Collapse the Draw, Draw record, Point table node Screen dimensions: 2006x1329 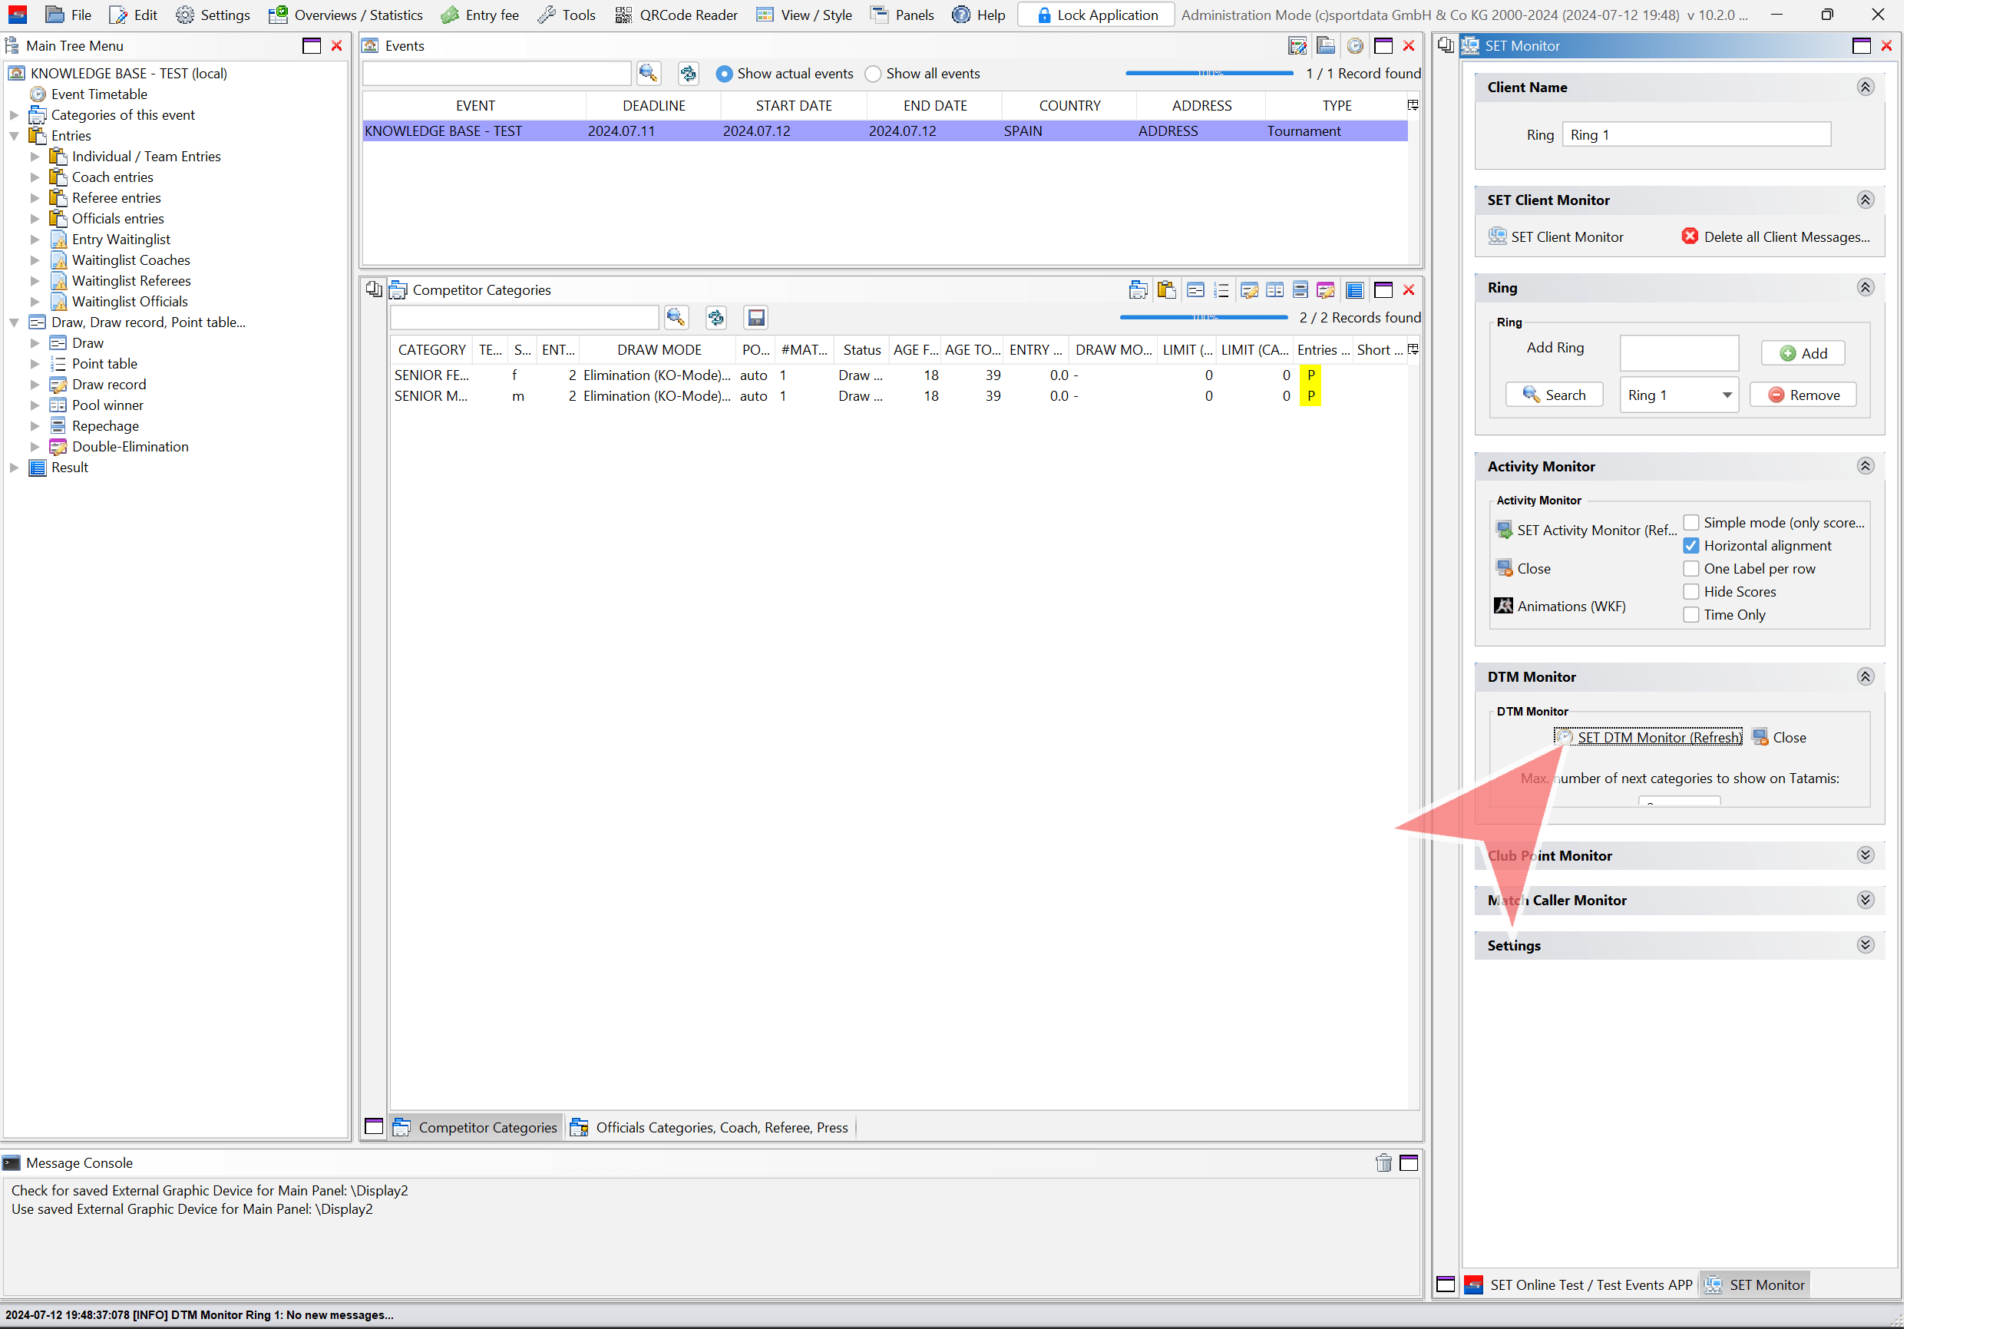(x=14, y=322)
